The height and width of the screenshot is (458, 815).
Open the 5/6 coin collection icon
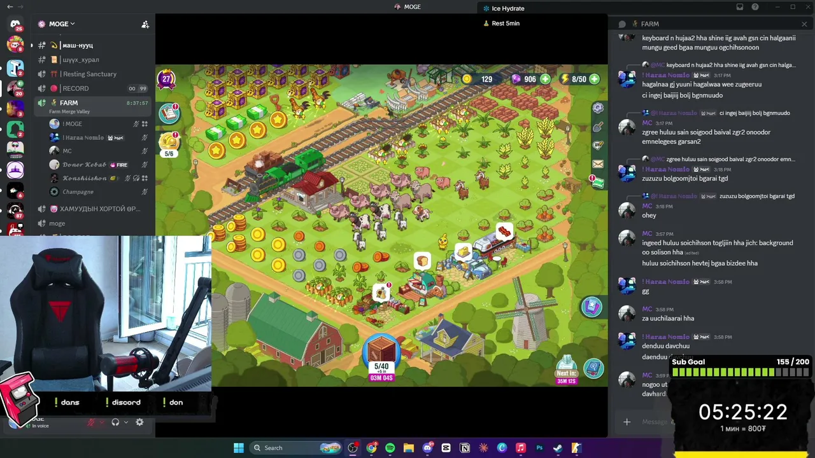click(169, 144)
